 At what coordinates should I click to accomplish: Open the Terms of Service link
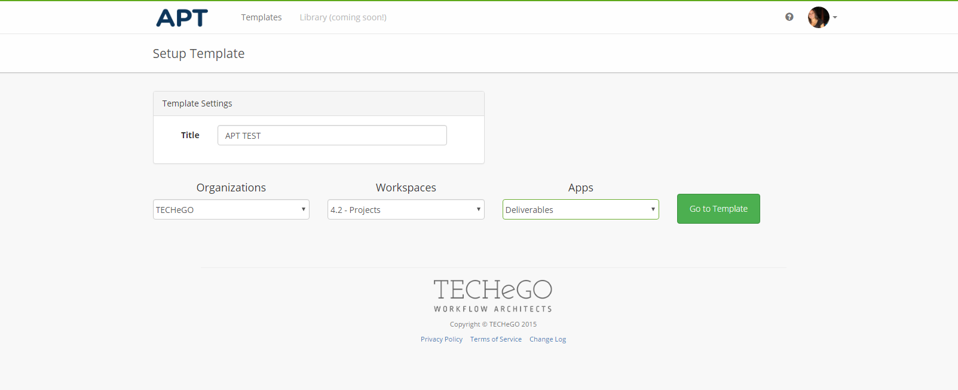[495, 339]
